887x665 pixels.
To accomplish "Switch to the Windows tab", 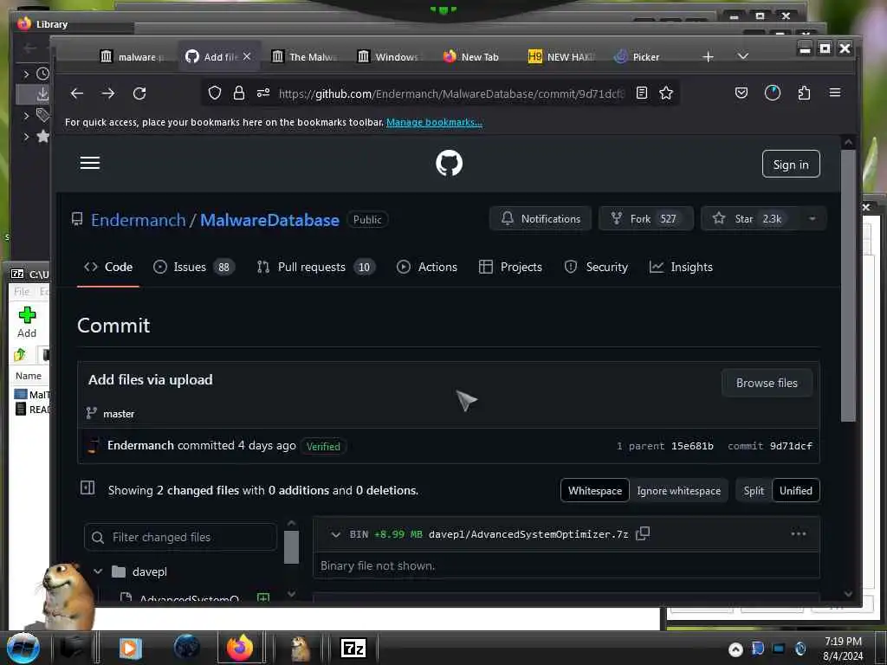I will (389, 56).
